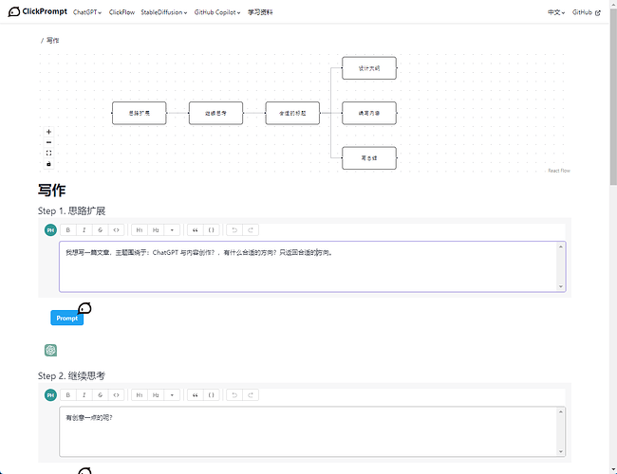Toggle H1 heading in Step 2 editor

click(x=140, y=394)
